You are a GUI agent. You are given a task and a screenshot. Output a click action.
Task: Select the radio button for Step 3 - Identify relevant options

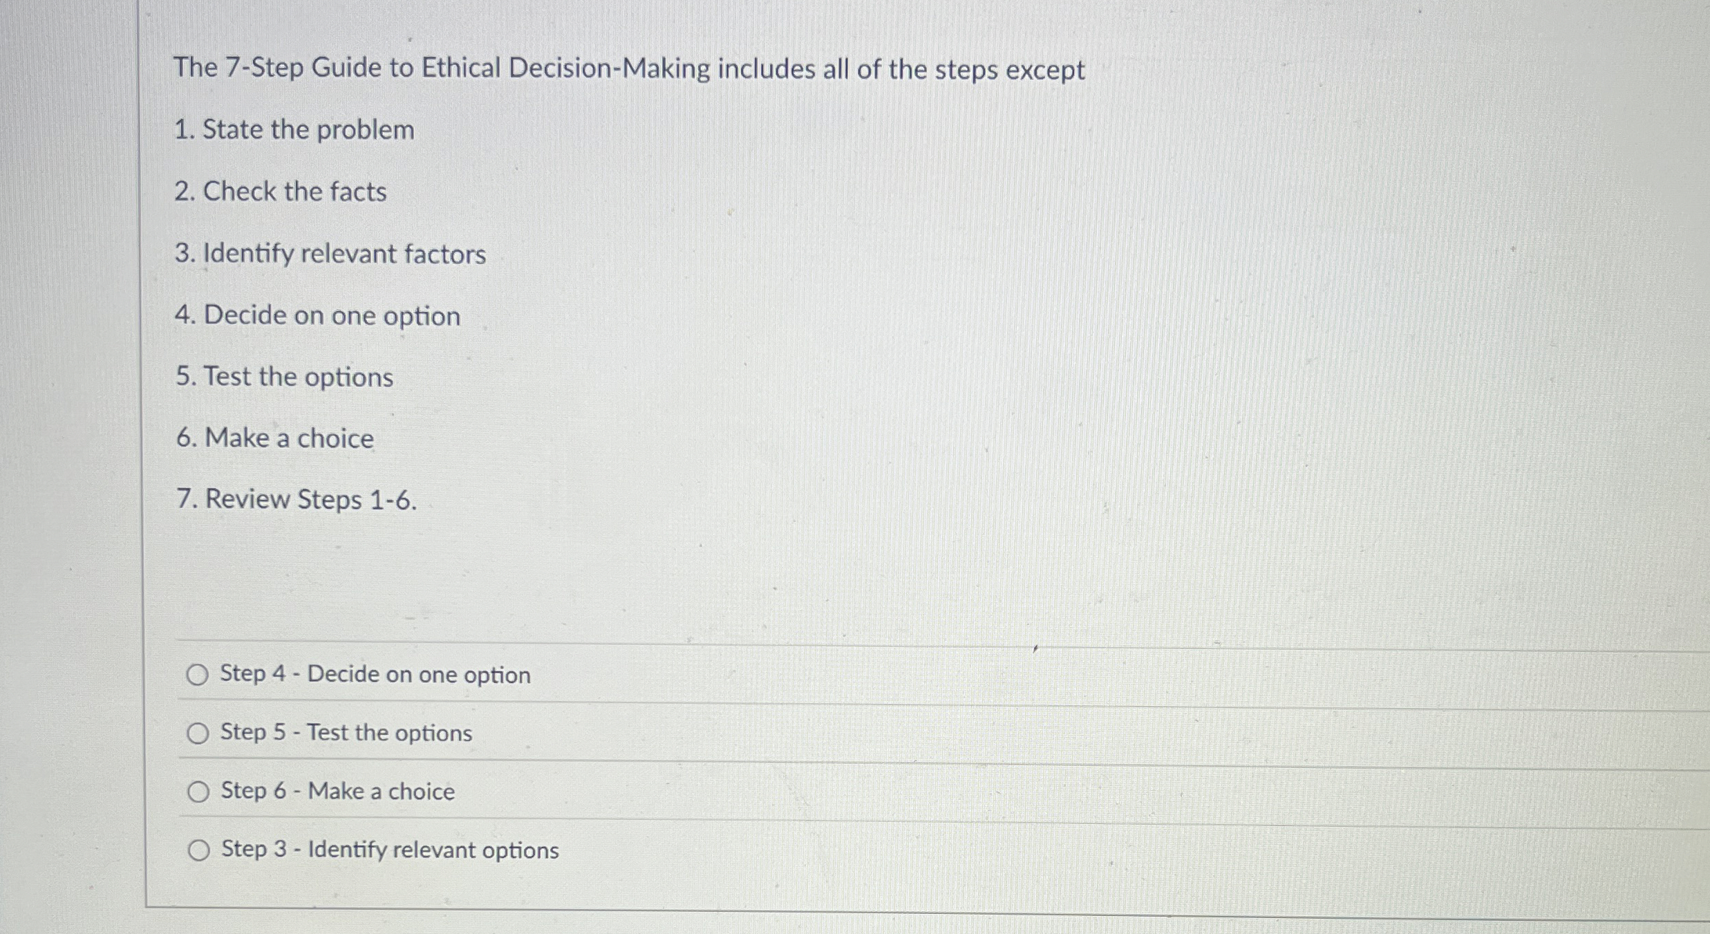198,850
